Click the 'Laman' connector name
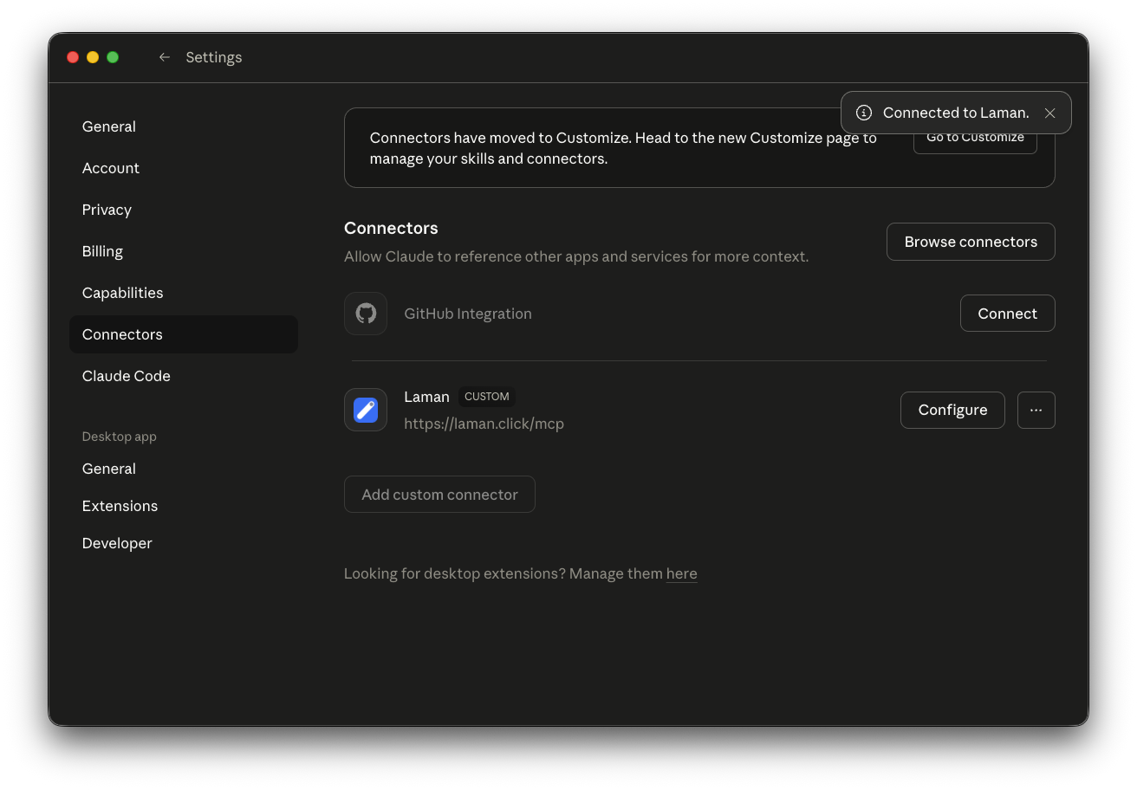Screen dimensions: 1137x790 (x=426, y=397)
